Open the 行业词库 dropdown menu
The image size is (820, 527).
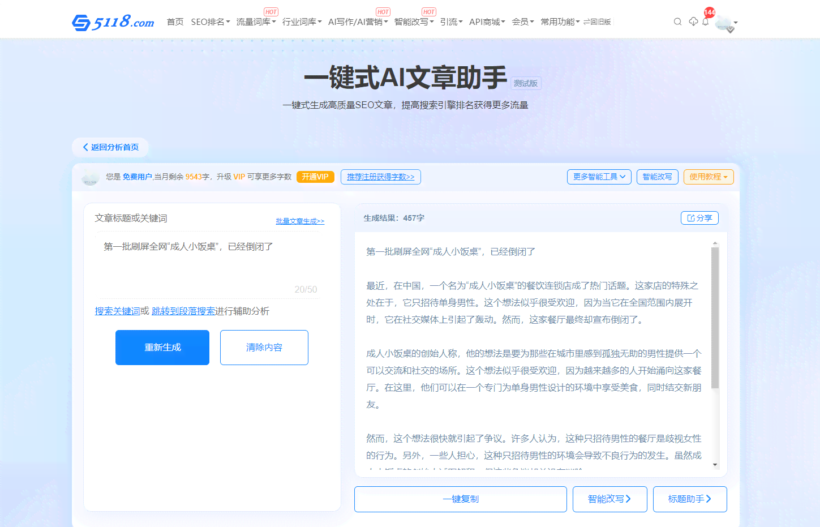[x=302, y=22]
